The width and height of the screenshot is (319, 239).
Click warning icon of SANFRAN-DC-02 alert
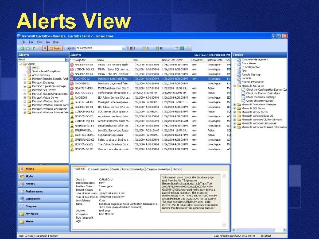[72, 140]
